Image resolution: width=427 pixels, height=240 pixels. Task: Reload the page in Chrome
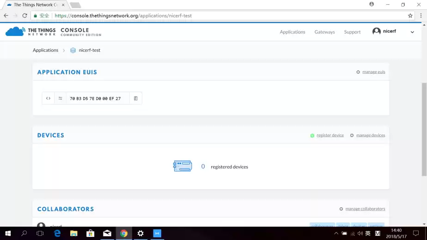click(24, 15)
